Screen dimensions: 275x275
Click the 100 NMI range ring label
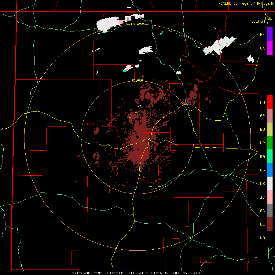pyautogui.click(x=137, y=24)
